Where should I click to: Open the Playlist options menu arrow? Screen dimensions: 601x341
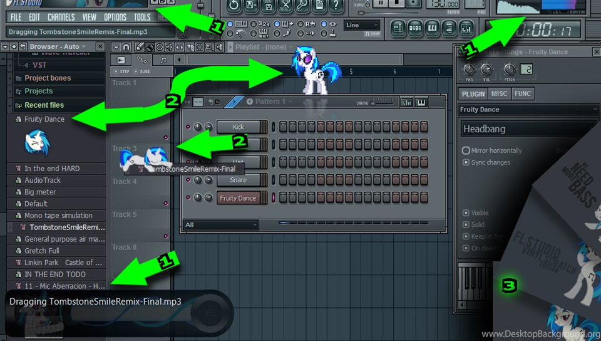click(116, 47)
